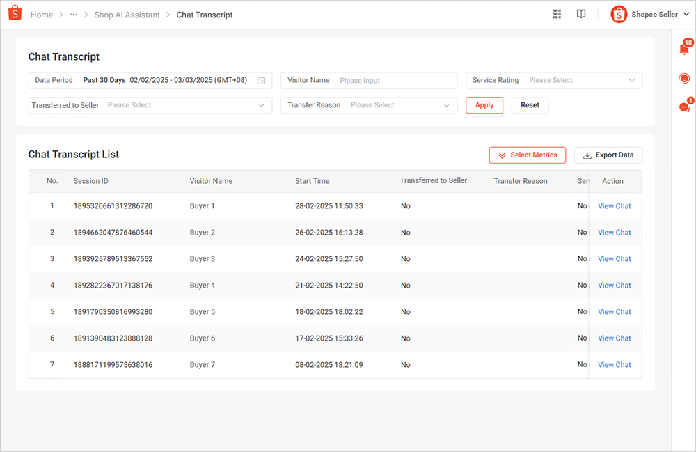Go to Home in the breadcrumb

42,15
